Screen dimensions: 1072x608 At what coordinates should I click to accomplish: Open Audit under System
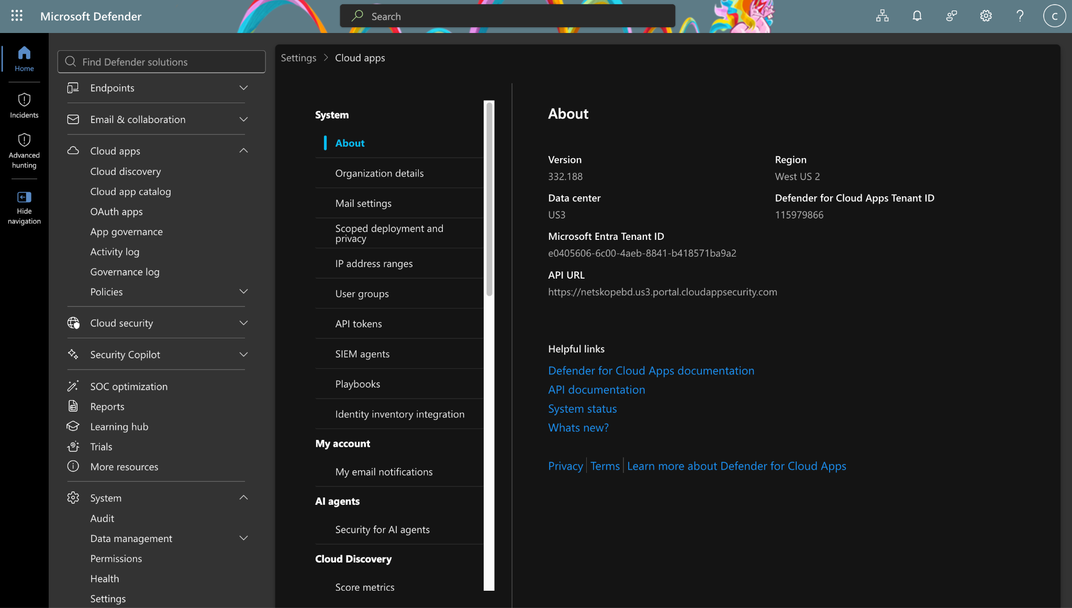pyautogui.click(x=102, y=518)
